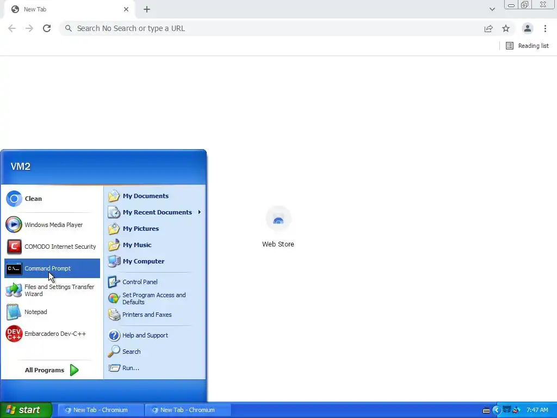Bookmark this tab with the star icon
557x418 pixels.
506,28
